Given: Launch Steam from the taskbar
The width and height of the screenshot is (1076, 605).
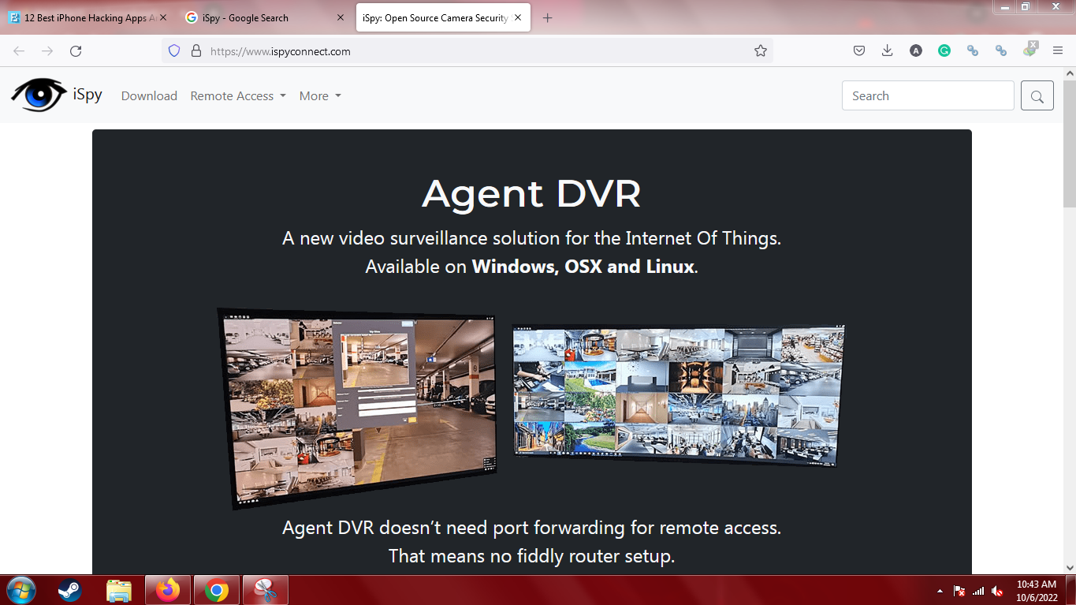Looking at the screenshot, I should click(69, 590).
